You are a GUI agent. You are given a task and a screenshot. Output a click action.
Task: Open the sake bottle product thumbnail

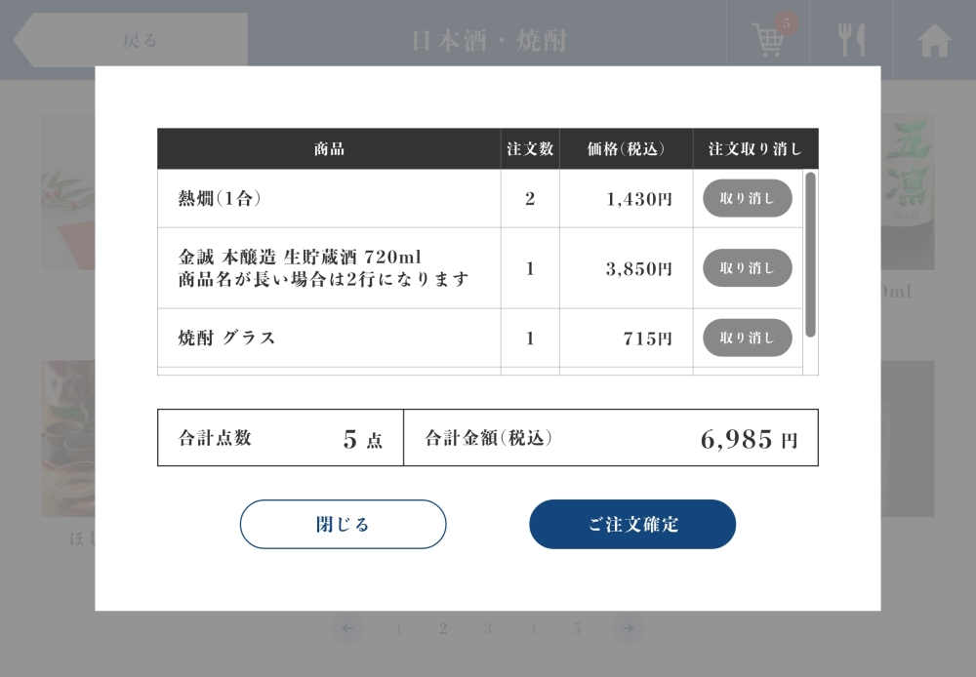coord(908,191)
